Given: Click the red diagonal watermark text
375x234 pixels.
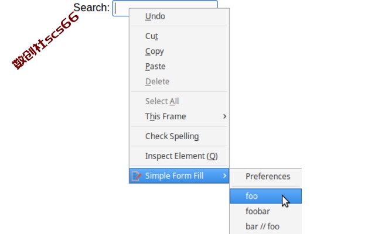Looking at the screenshot, I should tap(46, 40).
